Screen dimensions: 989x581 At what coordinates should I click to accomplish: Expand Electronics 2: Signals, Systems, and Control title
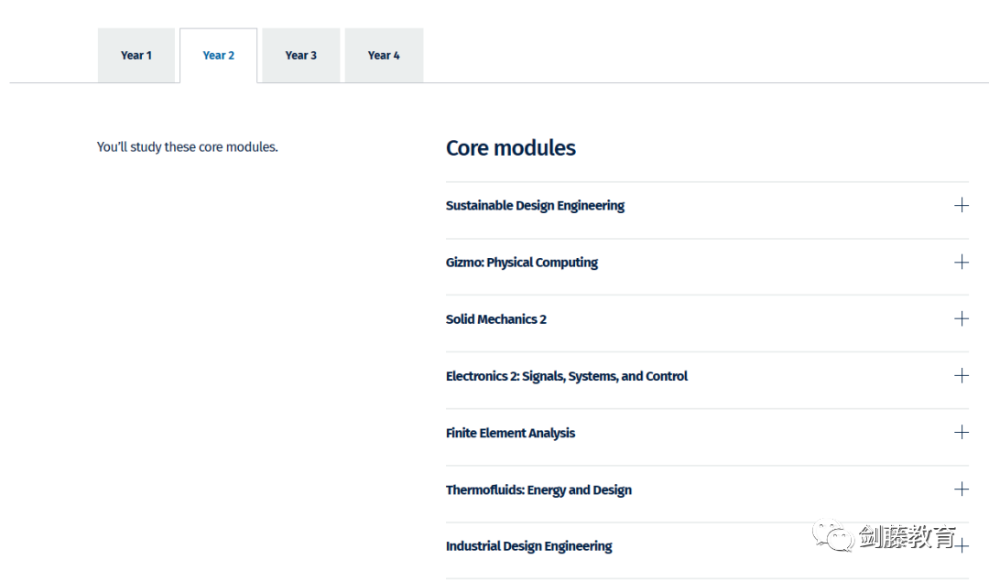pyautogui.click(x=566, y=376)
